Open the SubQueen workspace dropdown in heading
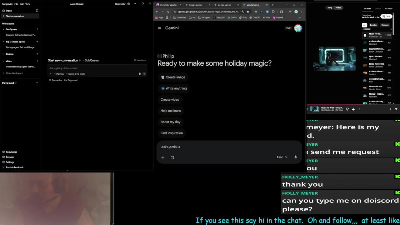 pyautogui.click(x=91, y=60)
